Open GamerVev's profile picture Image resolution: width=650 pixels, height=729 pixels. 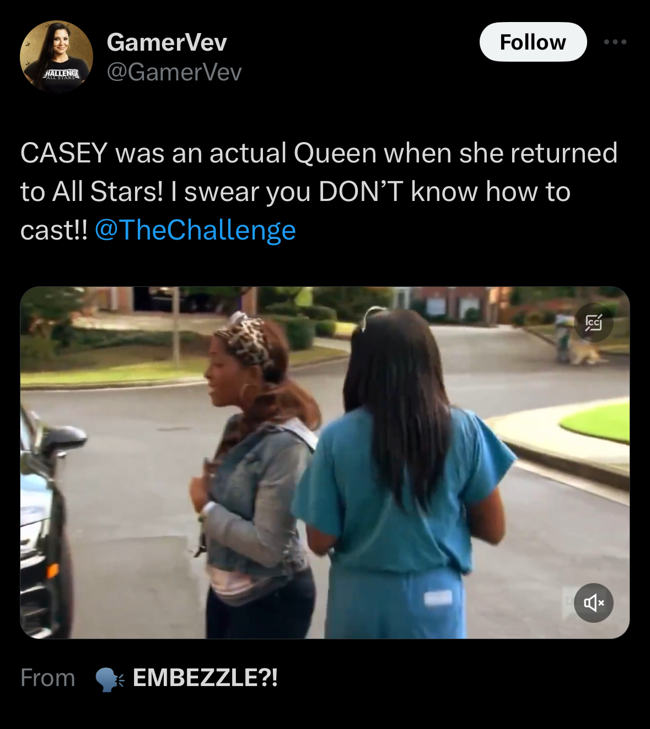click(x=56, y=57)
